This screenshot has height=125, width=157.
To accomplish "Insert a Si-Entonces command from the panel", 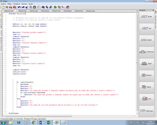I will pos(147,52).
